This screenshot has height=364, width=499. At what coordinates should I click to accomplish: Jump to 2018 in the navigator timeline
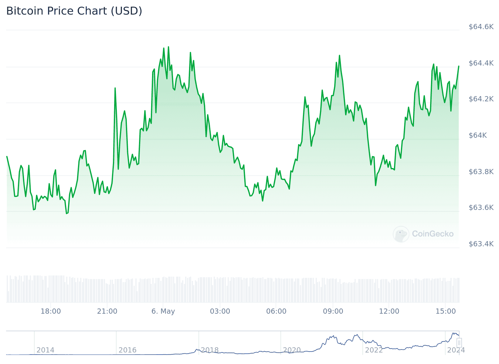pos(209,350)
